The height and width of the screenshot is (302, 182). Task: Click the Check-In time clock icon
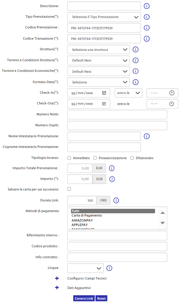[x=172, y=93]
